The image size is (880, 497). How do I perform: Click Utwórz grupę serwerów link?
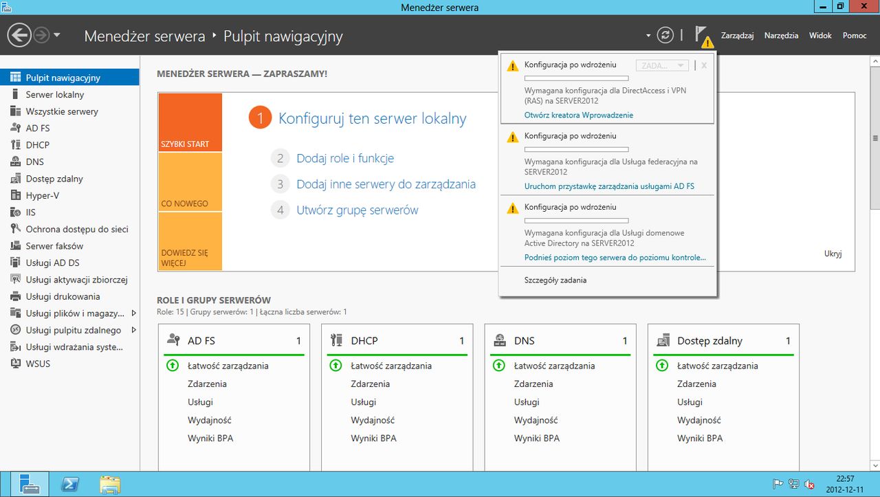point(357,210)
